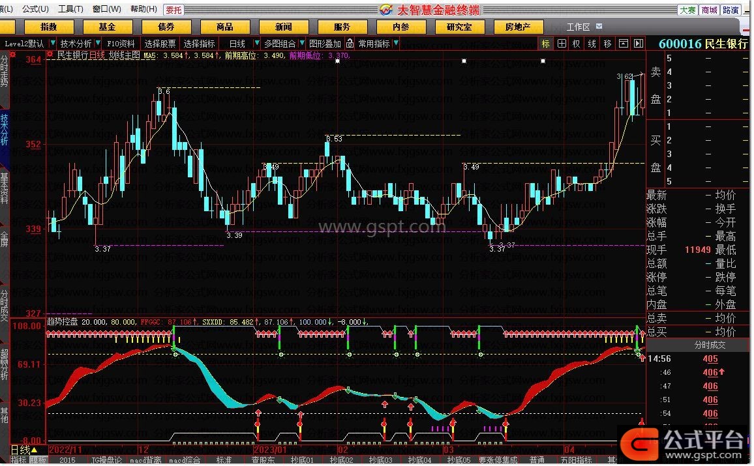Viewport: 754px width, 466px height.
Task: Open the 常用指标 dropdown arrow
Action: click(x=396, y=43)
